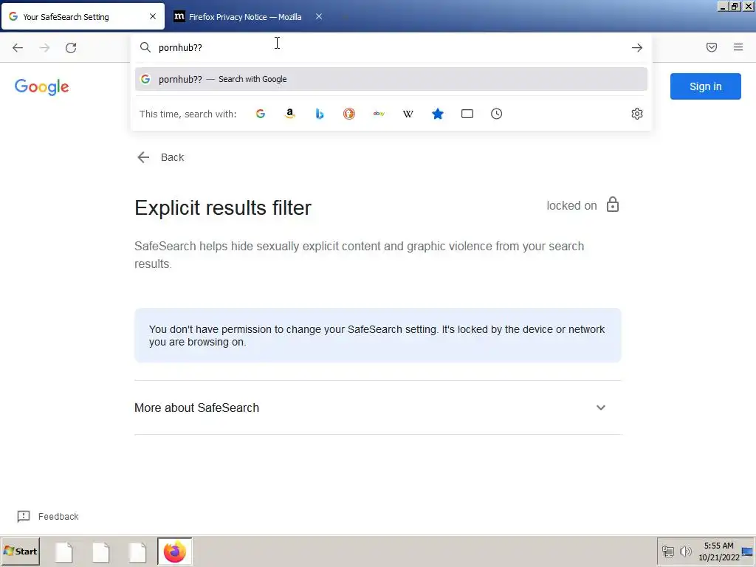This screenshot has height=567, width=756.
Task: Click the browser forward arrow button
Action: (x=44, y=48)
